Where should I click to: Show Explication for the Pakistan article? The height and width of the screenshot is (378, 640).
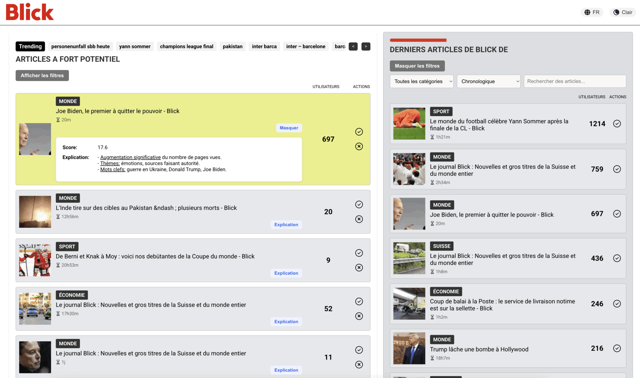286,225
